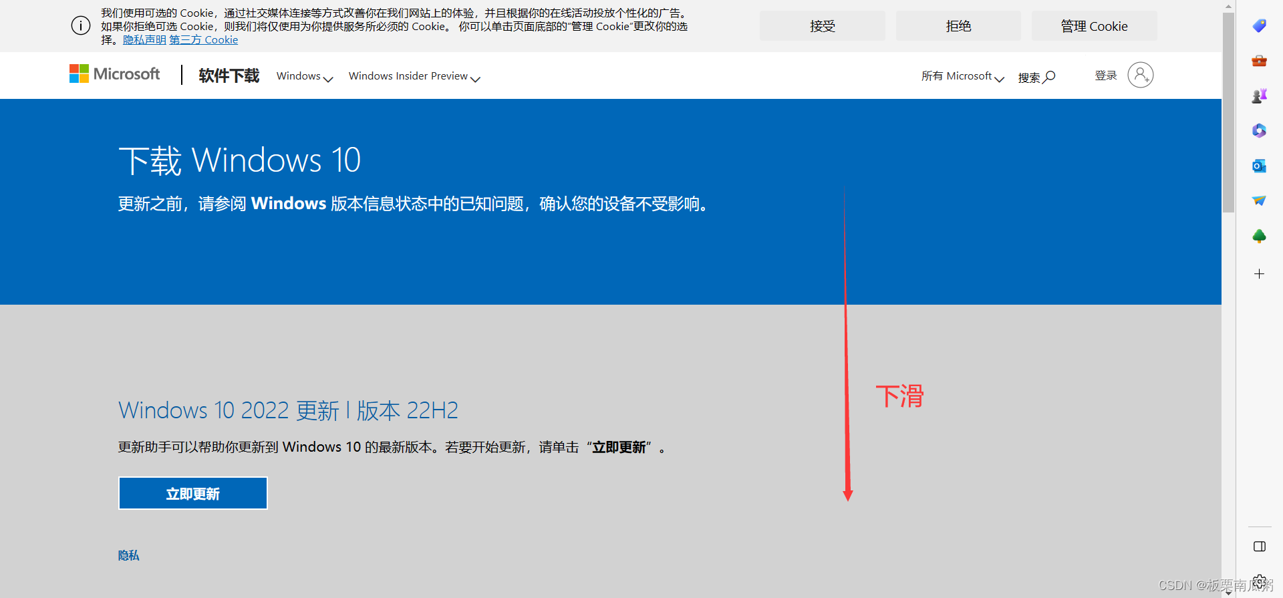Add a sidebar app with plus icon
The image size is (1283, 598).
click(1259, 274)
